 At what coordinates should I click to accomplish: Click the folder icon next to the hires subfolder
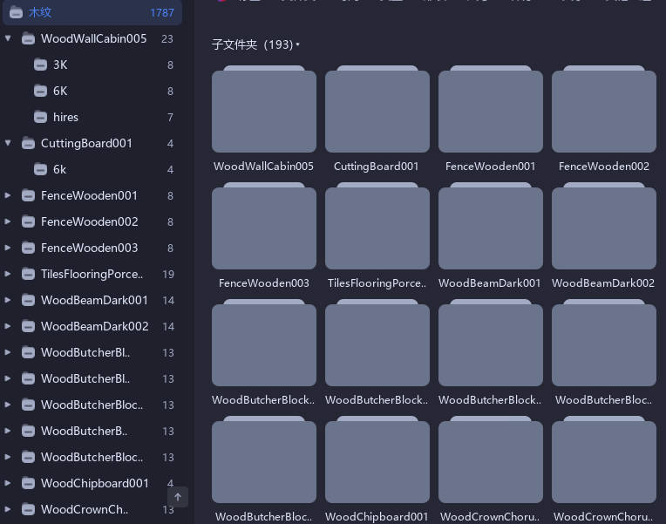(40, 117)
